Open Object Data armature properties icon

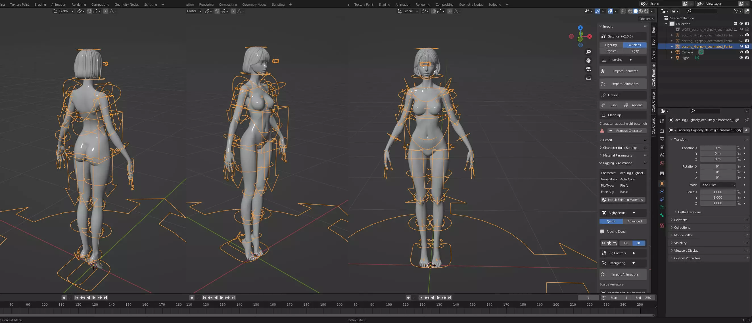coord(662,208)
